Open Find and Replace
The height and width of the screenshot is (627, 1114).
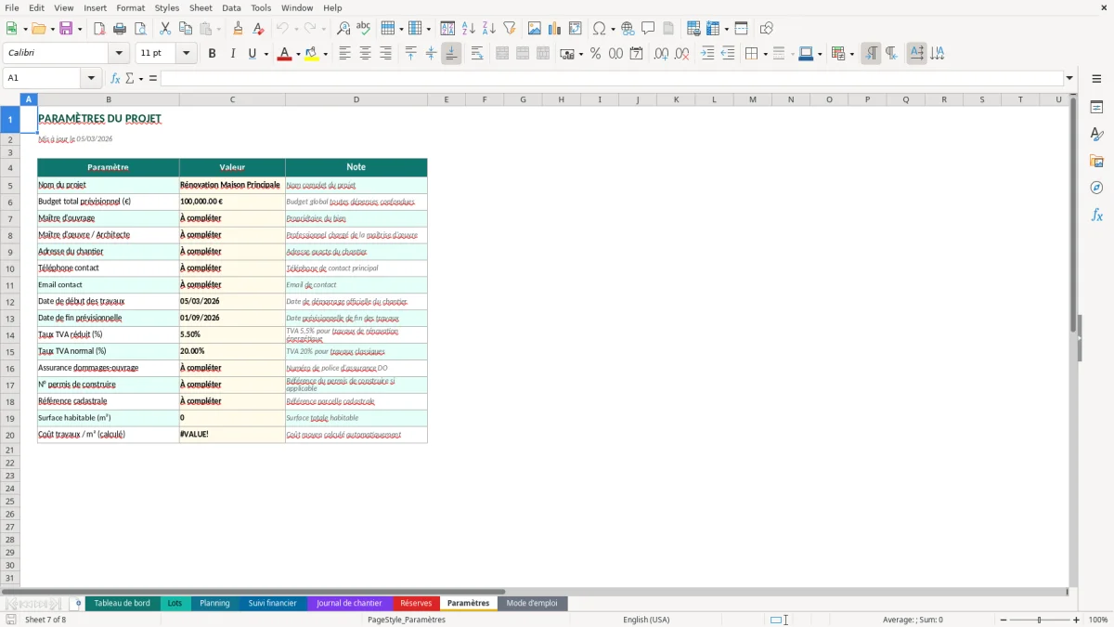343,29
